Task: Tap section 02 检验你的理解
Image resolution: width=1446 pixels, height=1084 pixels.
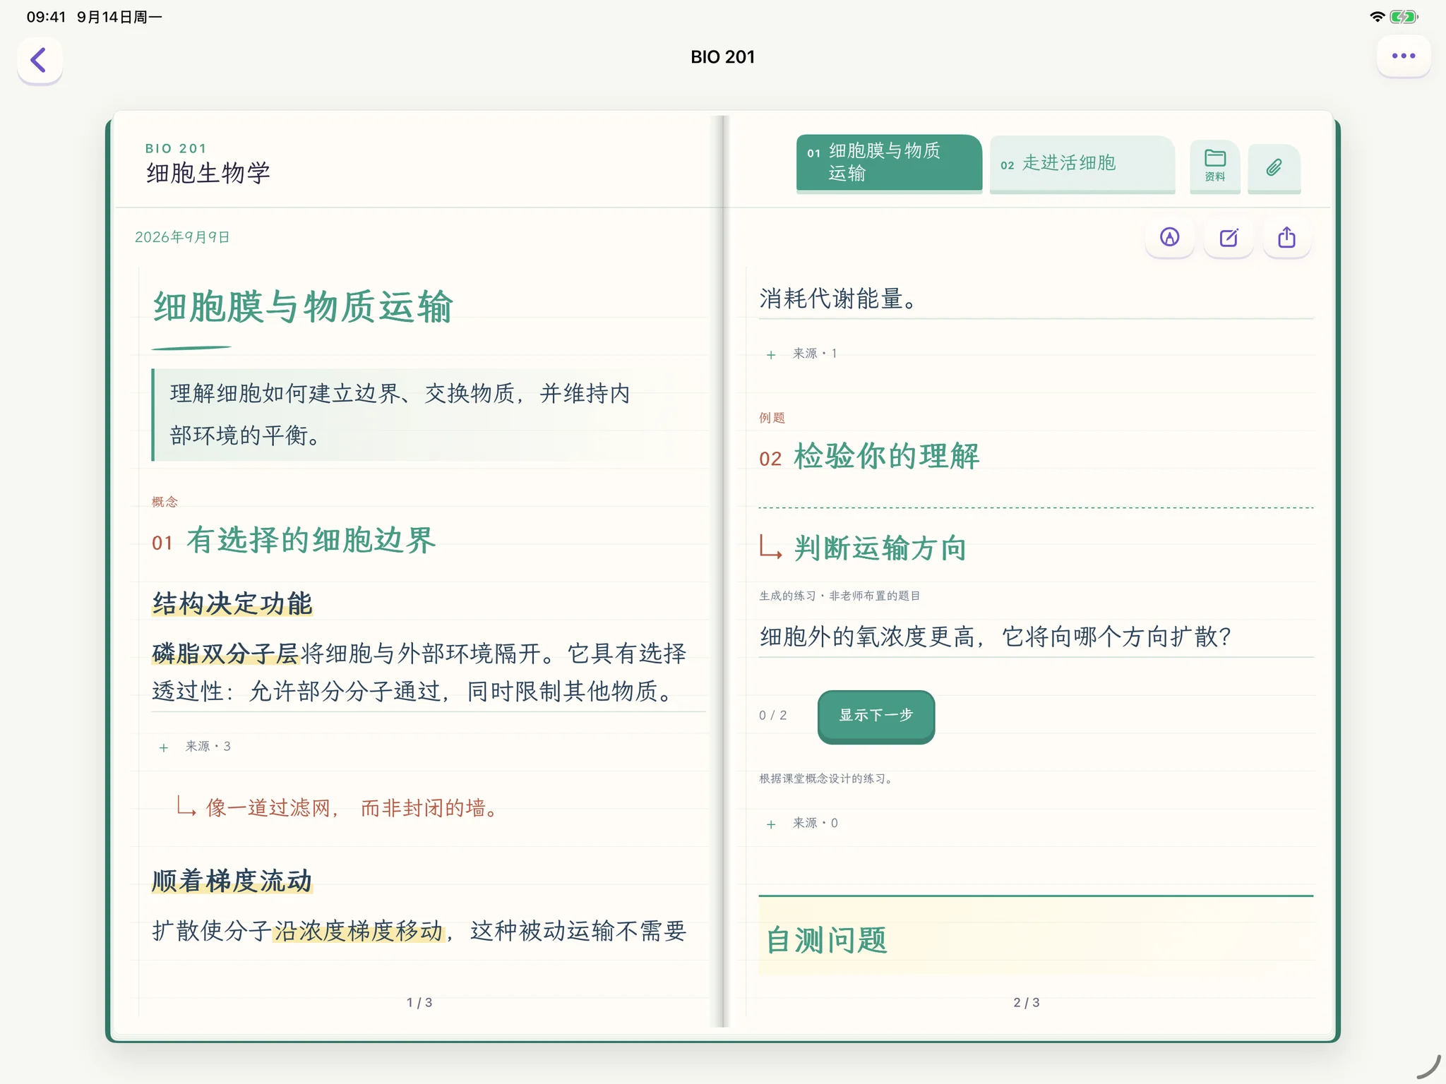Action: (x=869, y=457)
